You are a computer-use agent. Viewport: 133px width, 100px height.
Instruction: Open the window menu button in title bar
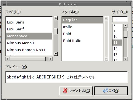(x=4, y=4)
